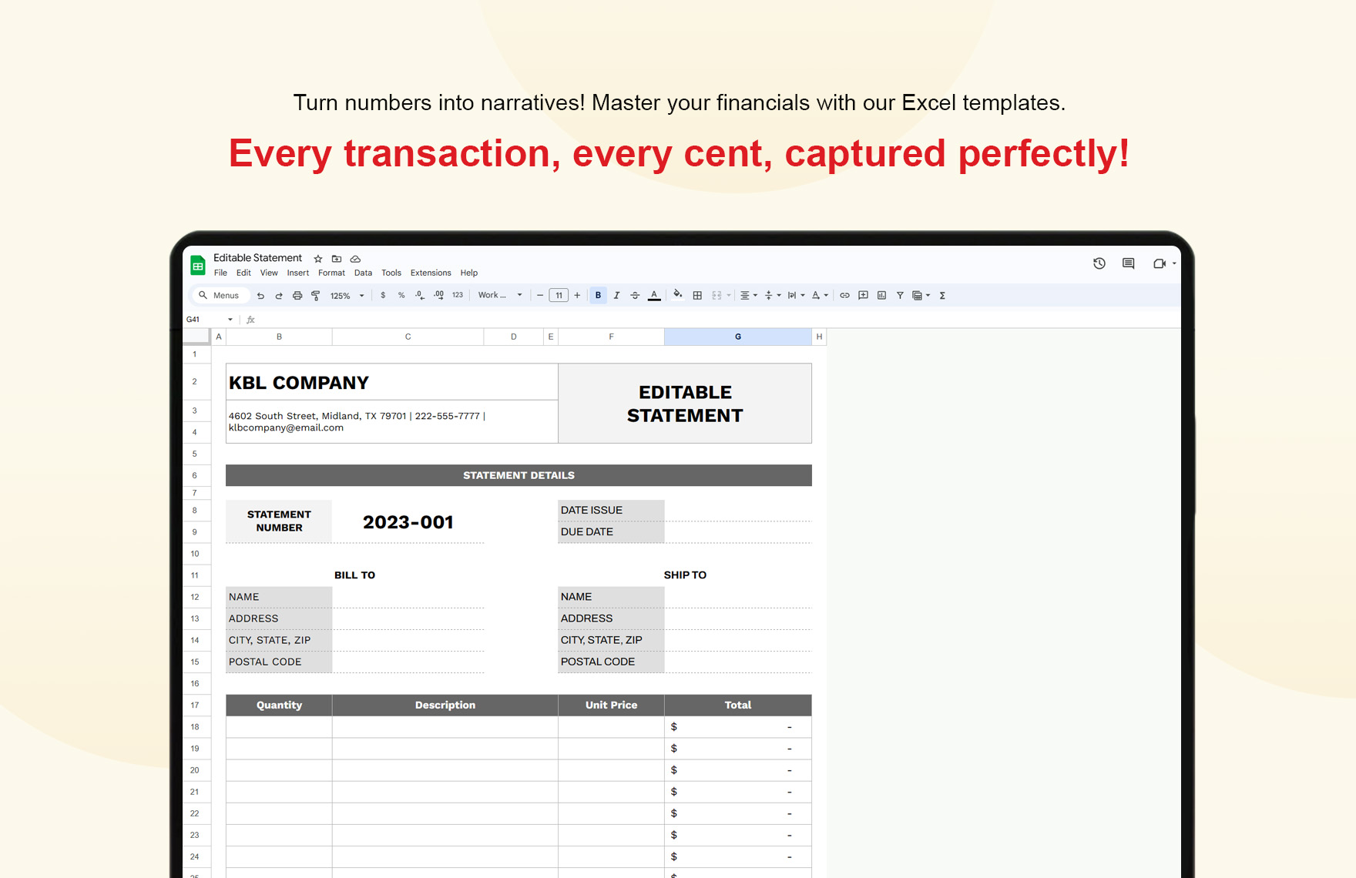This screenshot has height=878, width=1356.
Task: Click the Unit Price column header cell
Action: 611,705
